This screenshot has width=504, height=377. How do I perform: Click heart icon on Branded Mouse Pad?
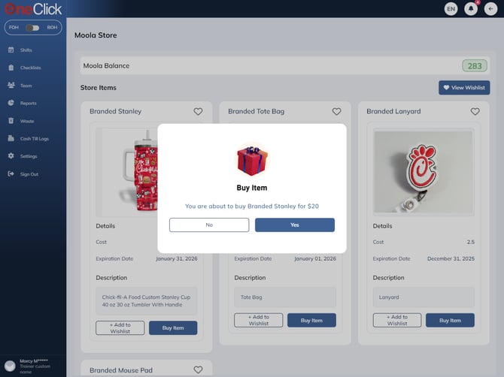[198, 369]
